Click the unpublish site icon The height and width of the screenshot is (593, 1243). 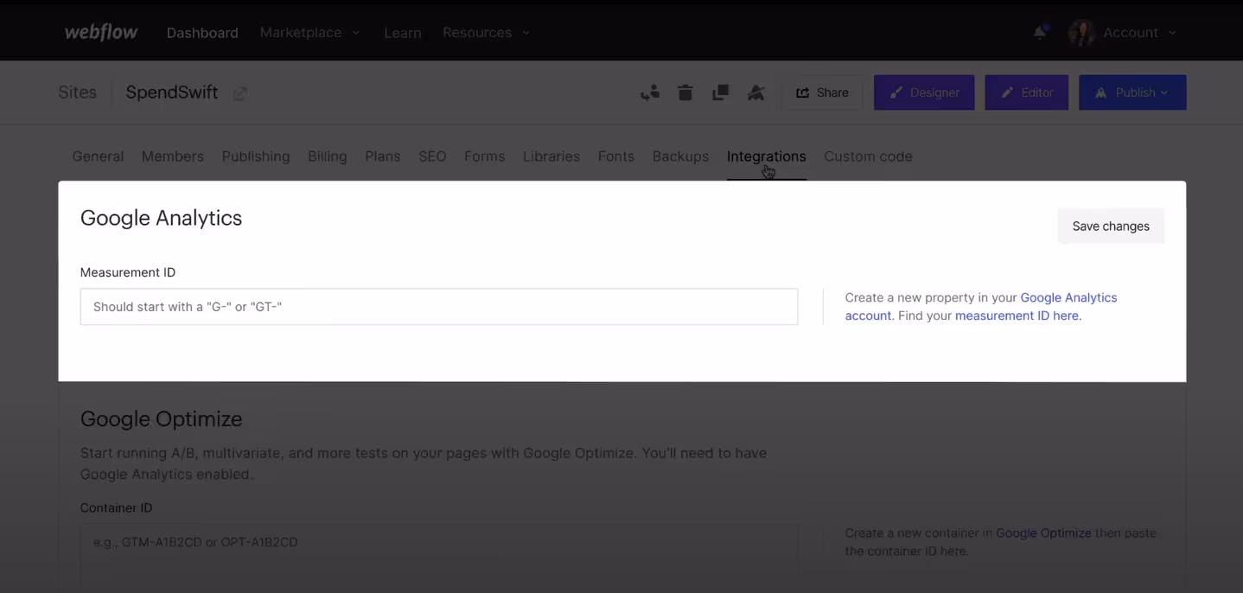(755, 92)
